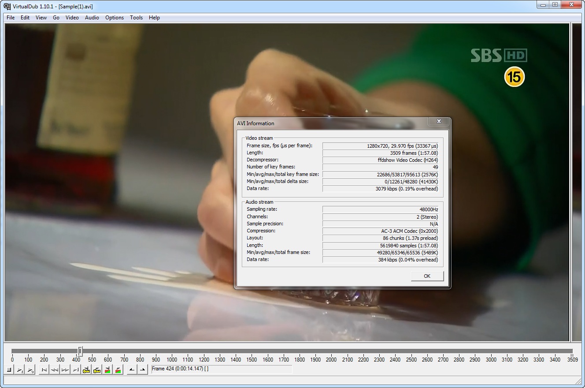Open the Options menu
Image resolution: width=585 pixels, height=388 pixels.
tap(115, 18)
